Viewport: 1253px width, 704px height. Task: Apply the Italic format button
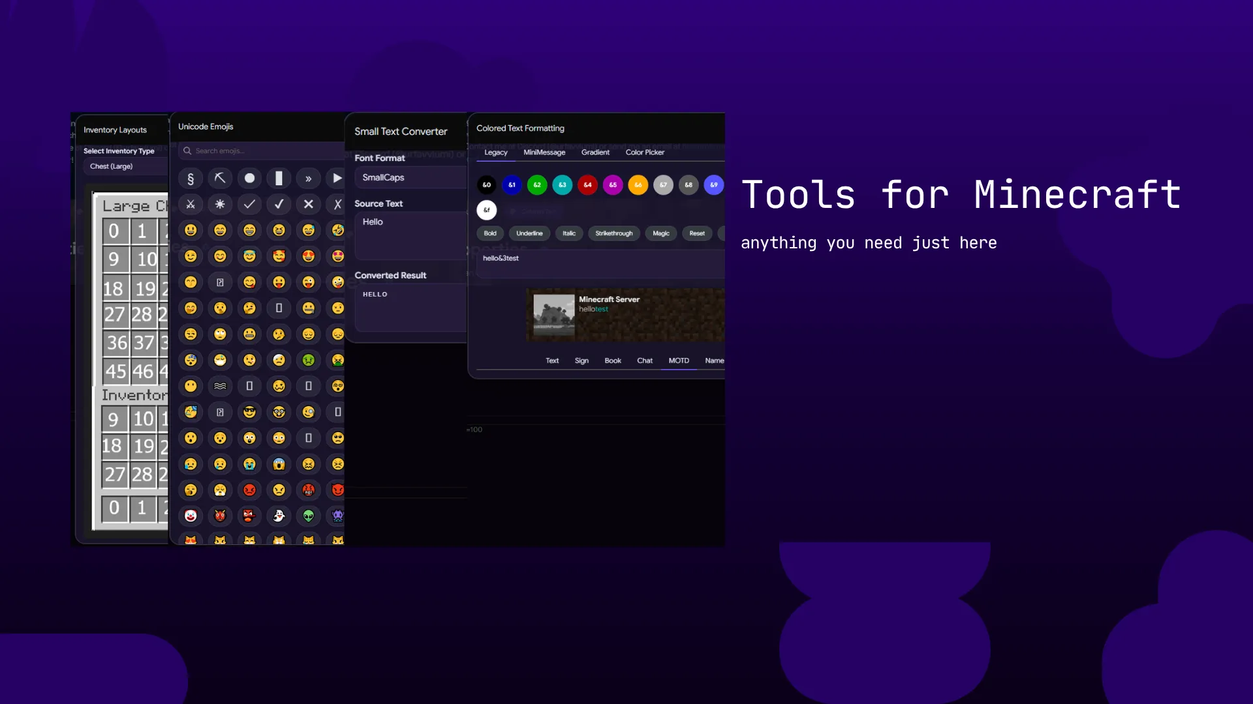(569, 233)
